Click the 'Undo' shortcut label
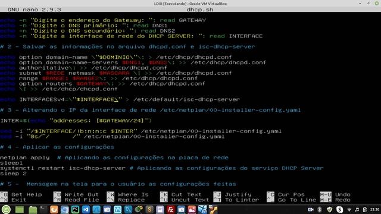Viewport: 381px width, 214px height. (343, 194)
